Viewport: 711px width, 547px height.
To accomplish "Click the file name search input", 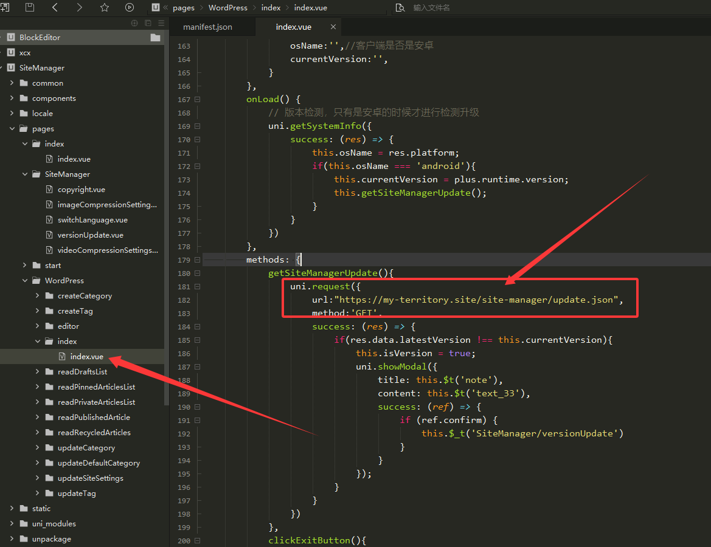I will (450, 8).
